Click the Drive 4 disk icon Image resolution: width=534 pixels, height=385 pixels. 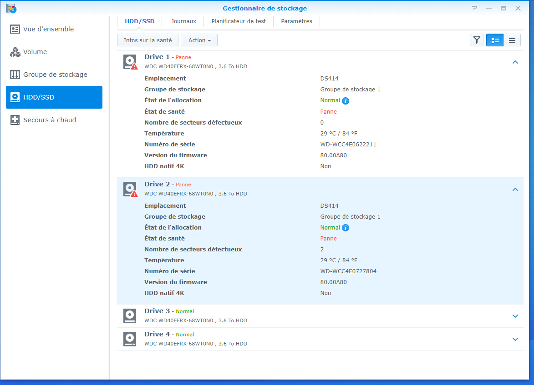pyautogui.click(x=130, y=339)
